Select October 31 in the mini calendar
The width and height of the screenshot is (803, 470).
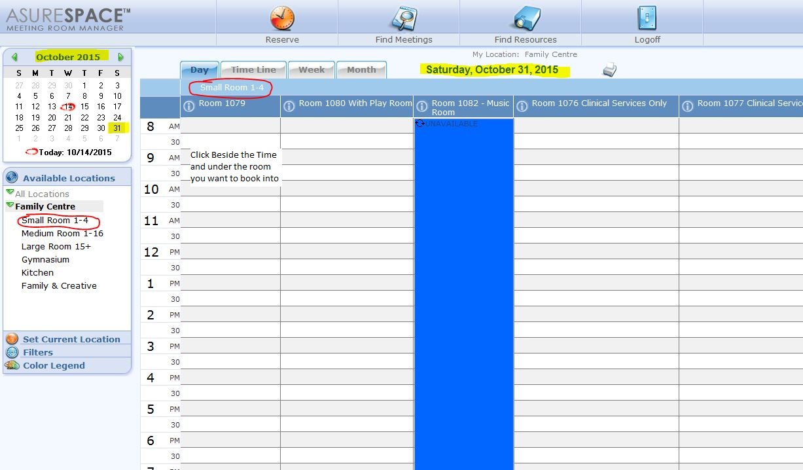pos(117,128)
